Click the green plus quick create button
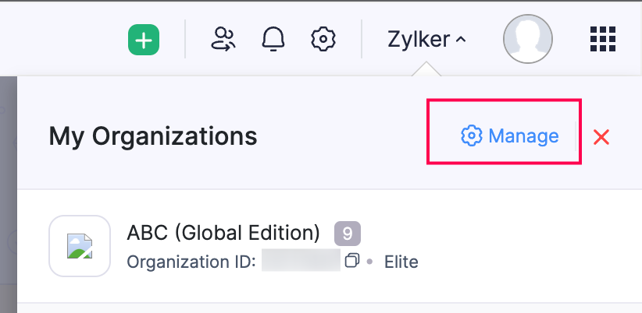Viewport: 642px width, 313px height. (144, 39)
